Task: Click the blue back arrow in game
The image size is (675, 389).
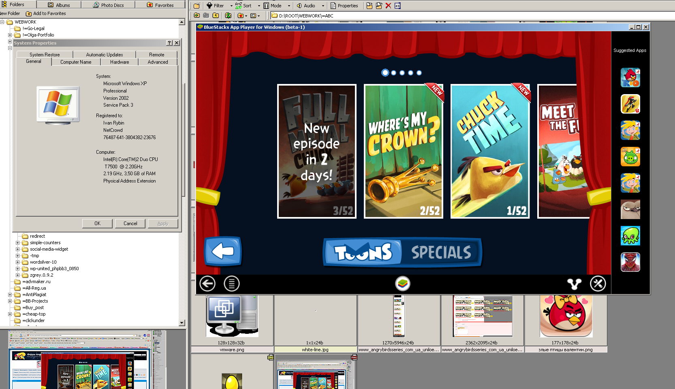Action: point(223,251)
